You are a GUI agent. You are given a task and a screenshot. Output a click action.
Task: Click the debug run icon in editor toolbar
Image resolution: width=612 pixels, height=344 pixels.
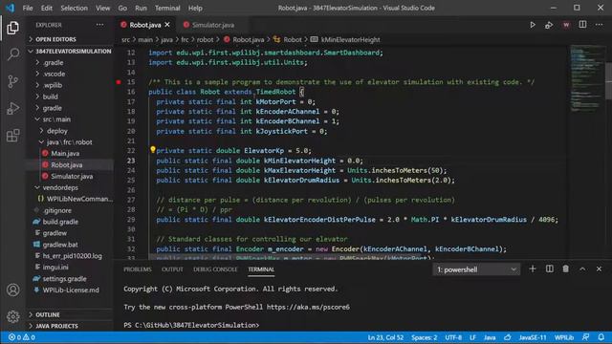[549, 25]
